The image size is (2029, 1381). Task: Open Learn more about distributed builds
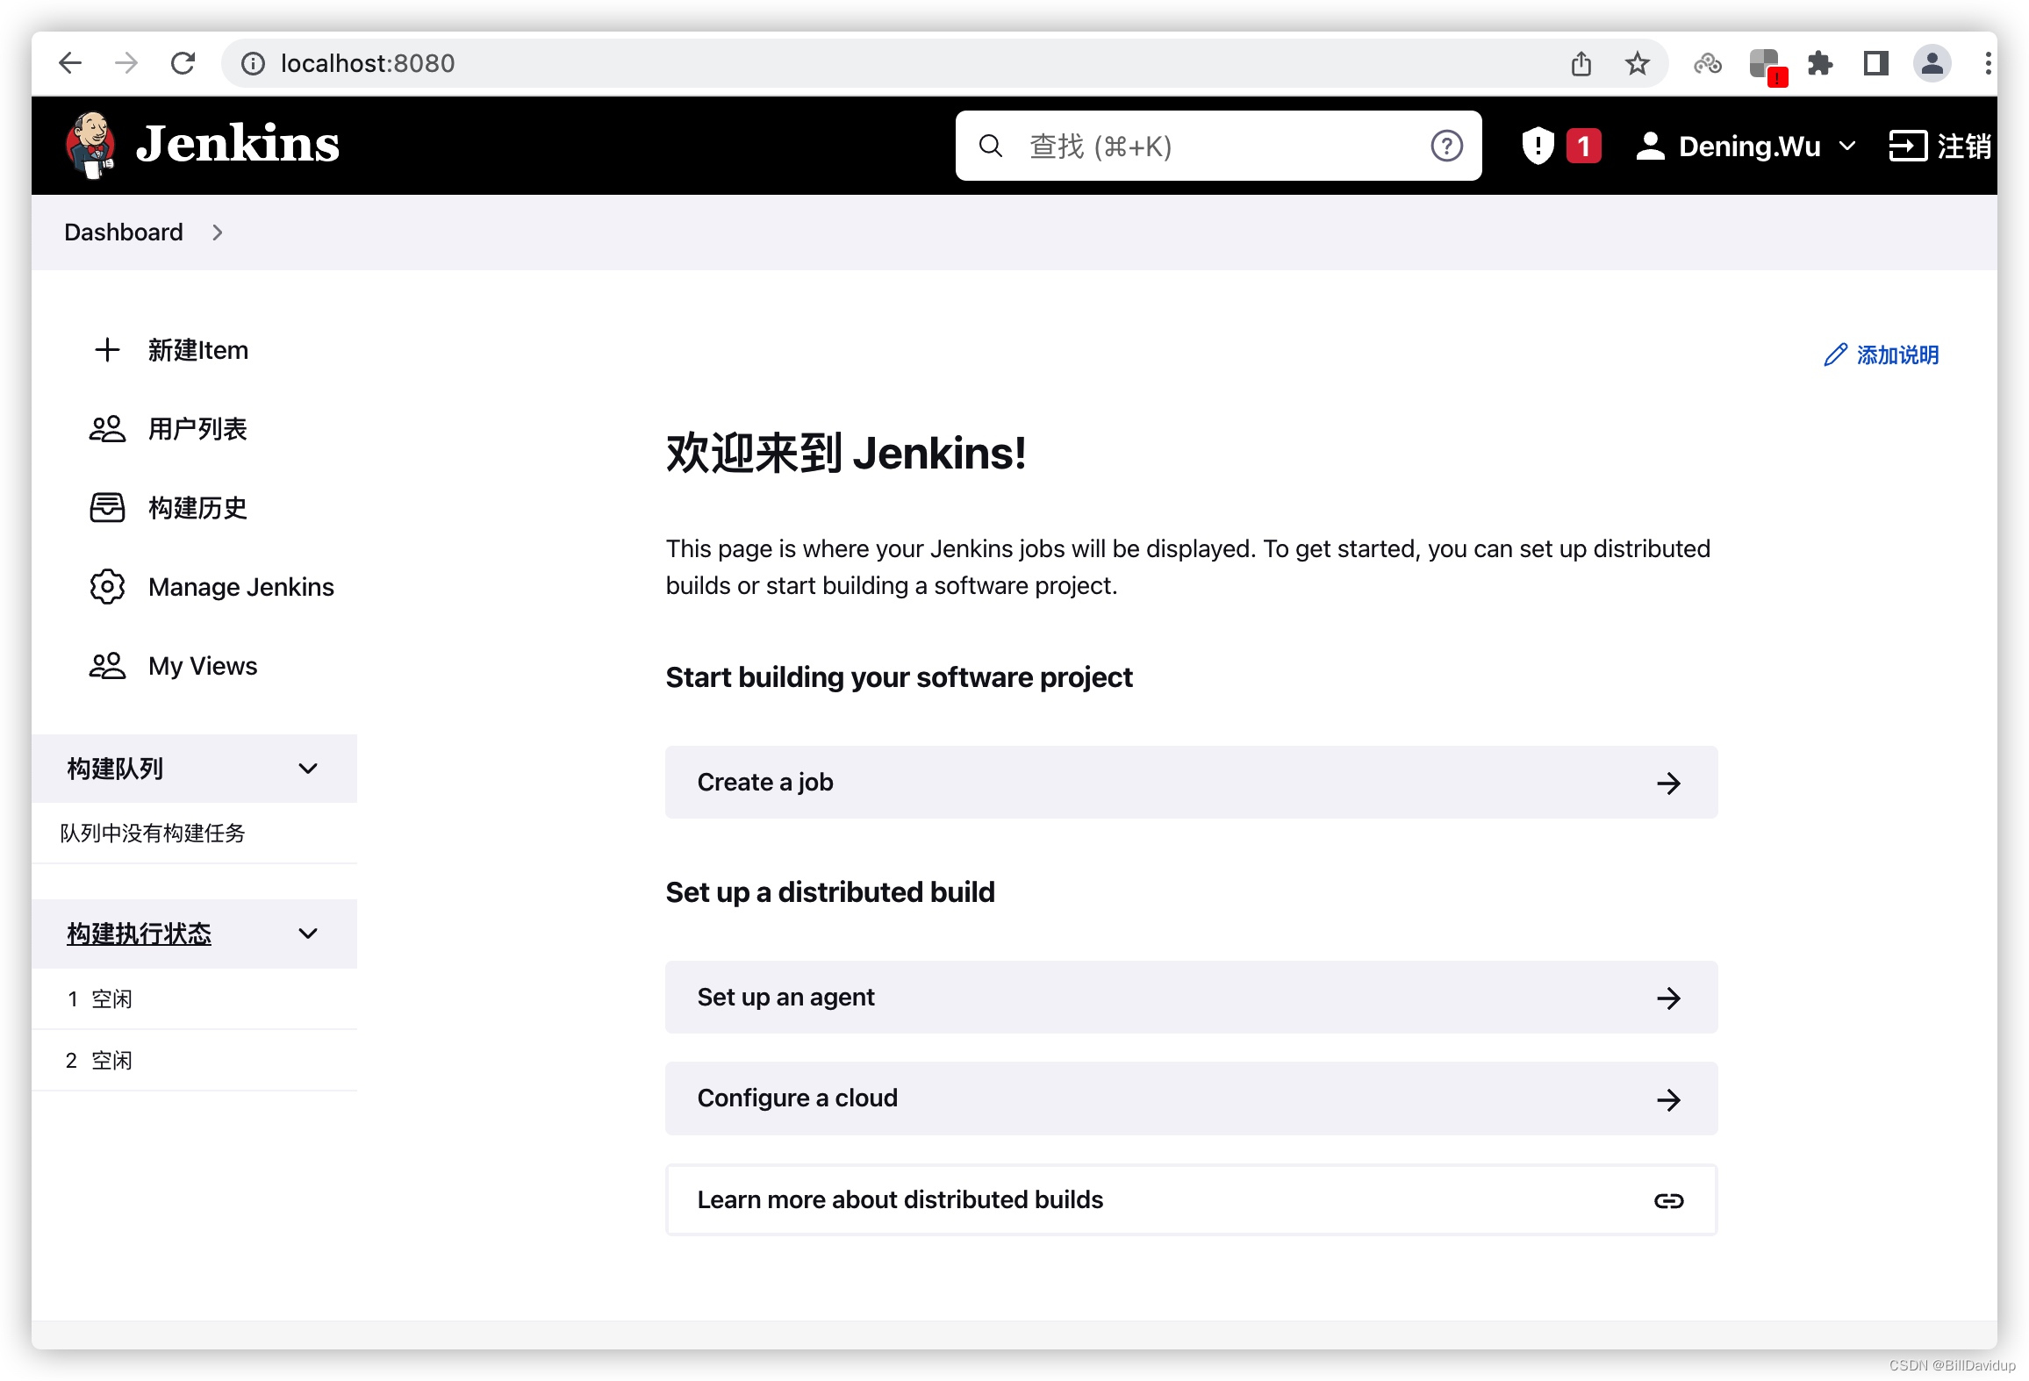pos(1191,1199)
